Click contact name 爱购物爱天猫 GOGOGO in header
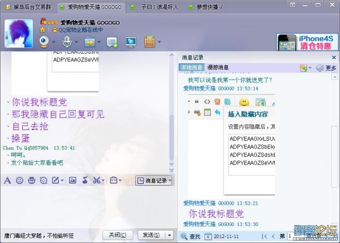Viewport: 340px width, 243px height. tap(90, 22)
